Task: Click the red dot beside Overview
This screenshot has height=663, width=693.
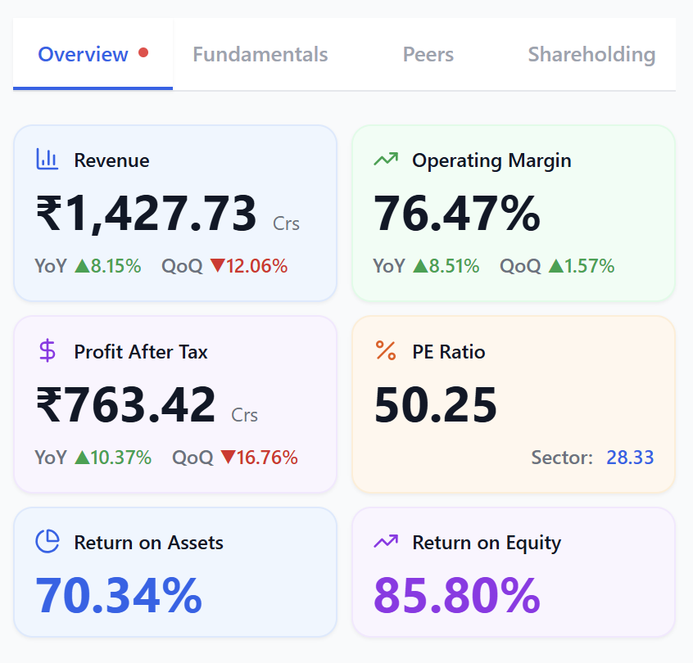Action: (x=143, y=52)
